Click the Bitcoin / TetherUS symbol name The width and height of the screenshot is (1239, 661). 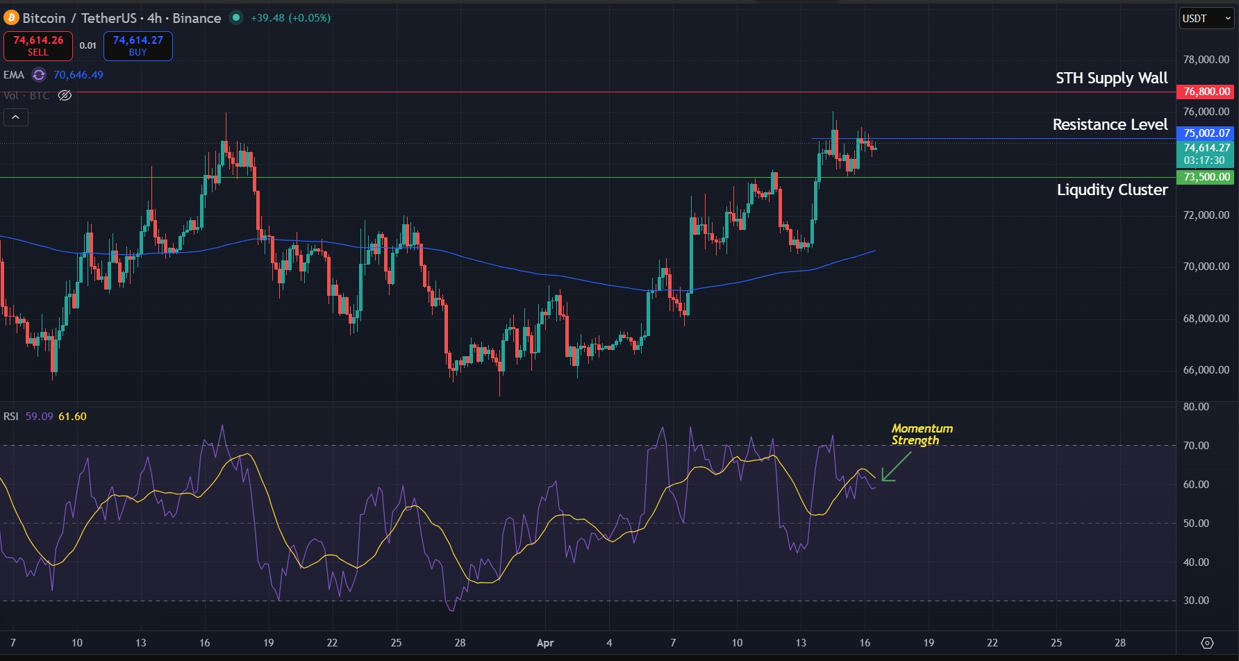[80, 18]
